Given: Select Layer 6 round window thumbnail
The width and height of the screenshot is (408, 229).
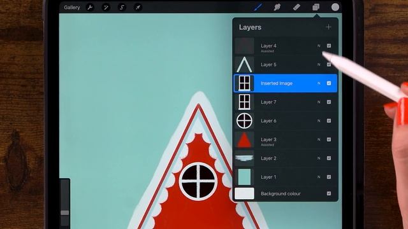Looking at the screenshot, I should (244, 121).
